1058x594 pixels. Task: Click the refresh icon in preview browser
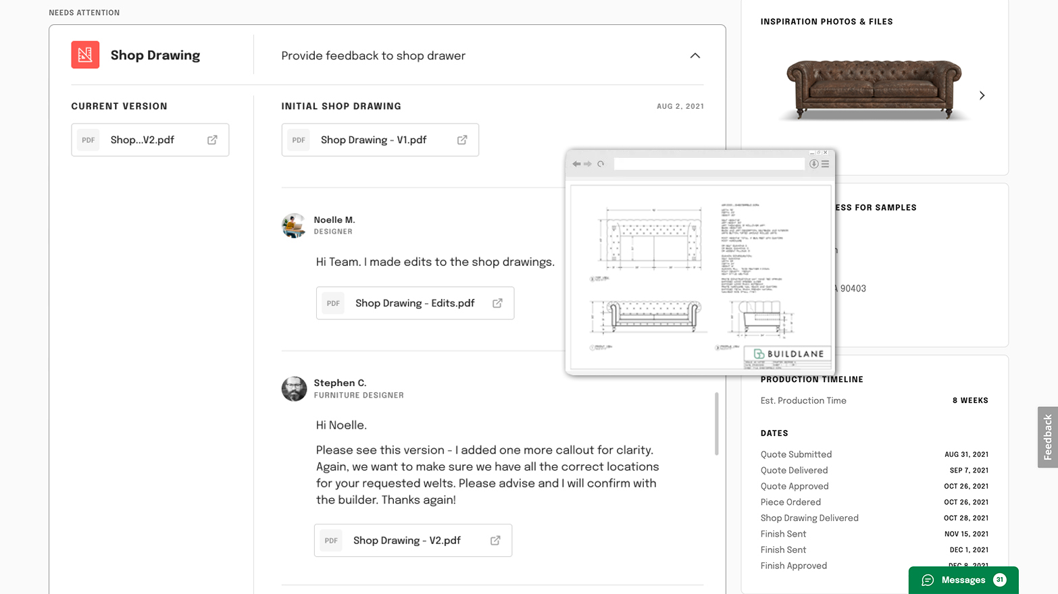click(x=601, y=164)
